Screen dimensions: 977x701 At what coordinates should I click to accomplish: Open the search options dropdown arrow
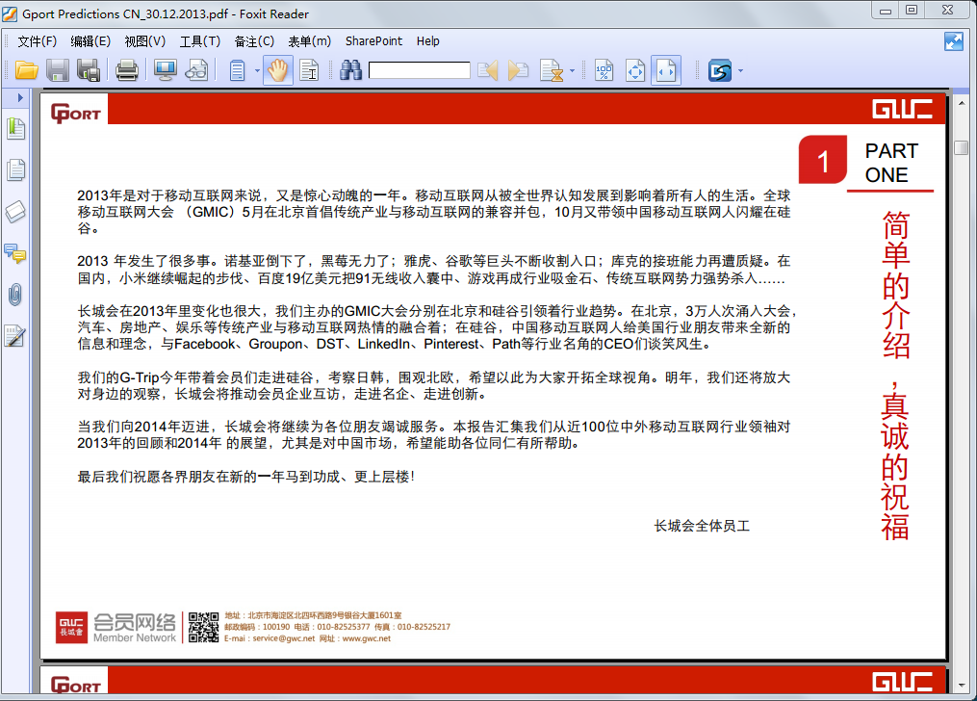coord(572,71)
